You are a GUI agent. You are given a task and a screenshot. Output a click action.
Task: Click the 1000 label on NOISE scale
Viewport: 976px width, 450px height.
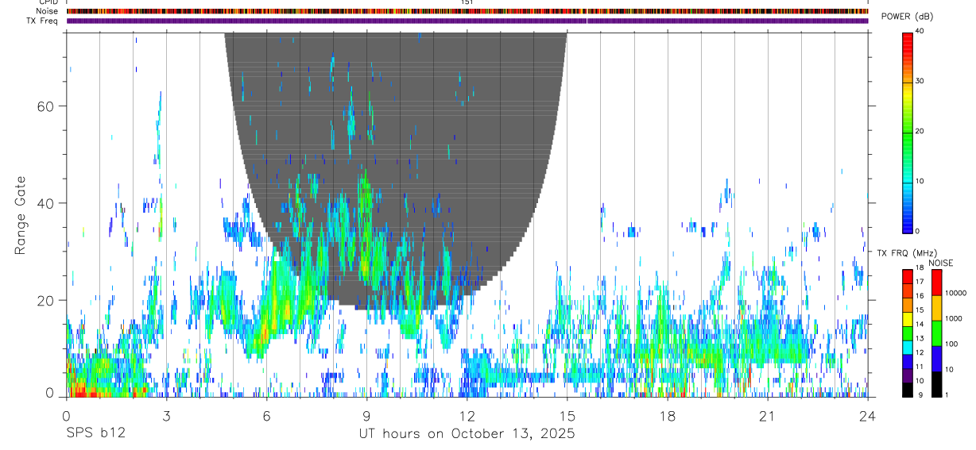point(954,318)
